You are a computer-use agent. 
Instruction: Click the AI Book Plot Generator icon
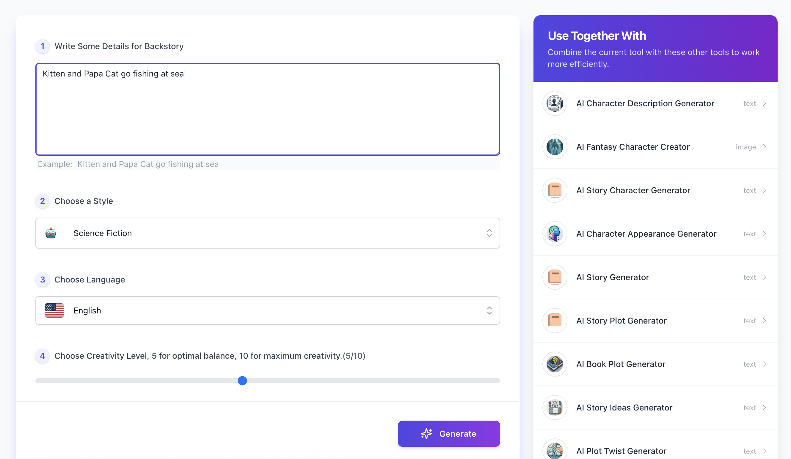(x=554, y=364)
